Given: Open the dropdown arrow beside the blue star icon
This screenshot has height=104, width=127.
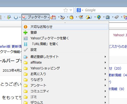Looking at the screenshot, I should click(20, 17).
